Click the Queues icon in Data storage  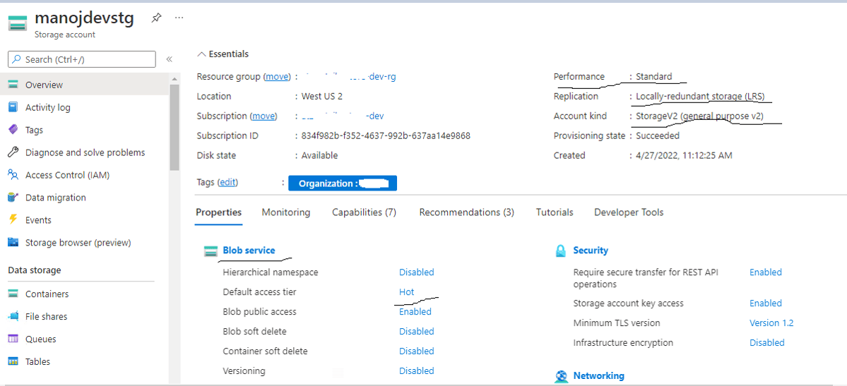[13, 339]
